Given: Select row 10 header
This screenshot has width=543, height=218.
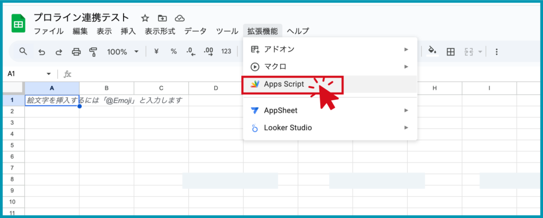Looking at the screenshot, I should click(12, 202).
